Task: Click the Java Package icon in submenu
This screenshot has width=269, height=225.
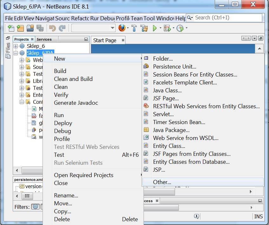Action: coord(146,129)
